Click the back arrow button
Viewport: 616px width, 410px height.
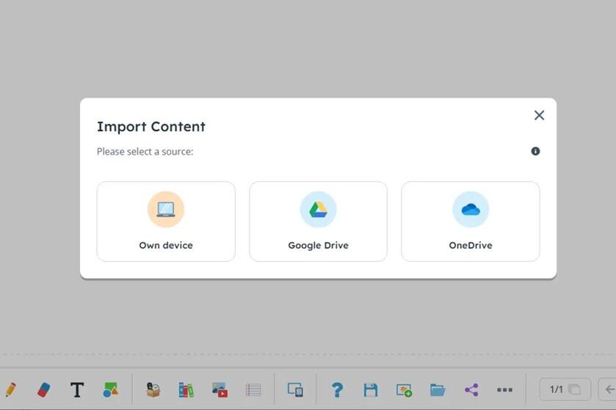click(x=607, y=389)
